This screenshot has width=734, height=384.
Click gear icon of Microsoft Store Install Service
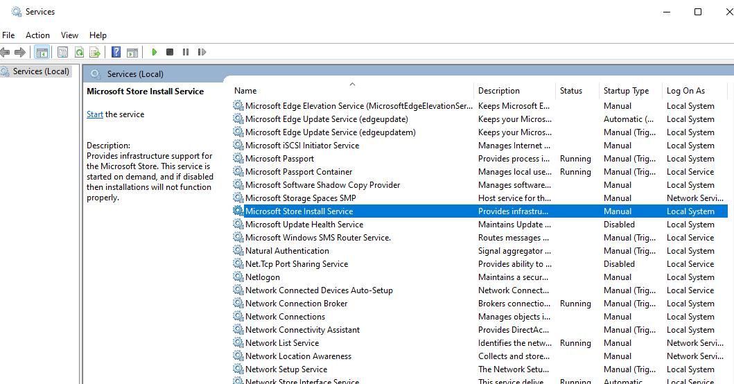(x=238, y=211)
